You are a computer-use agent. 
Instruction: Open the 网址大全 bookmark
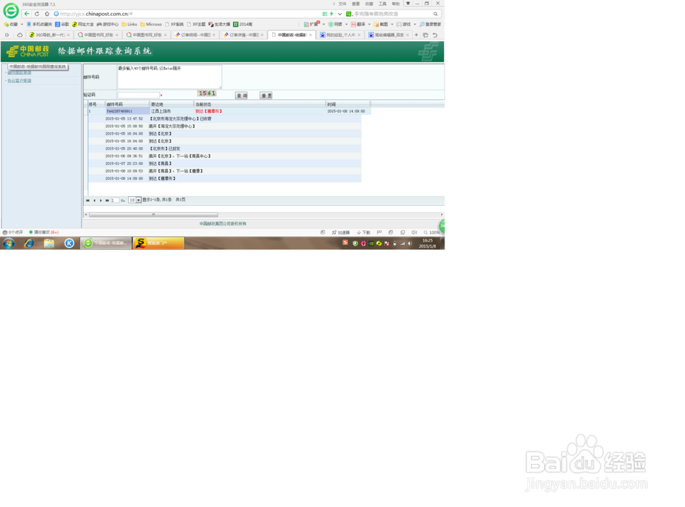[x=83, y=25]
